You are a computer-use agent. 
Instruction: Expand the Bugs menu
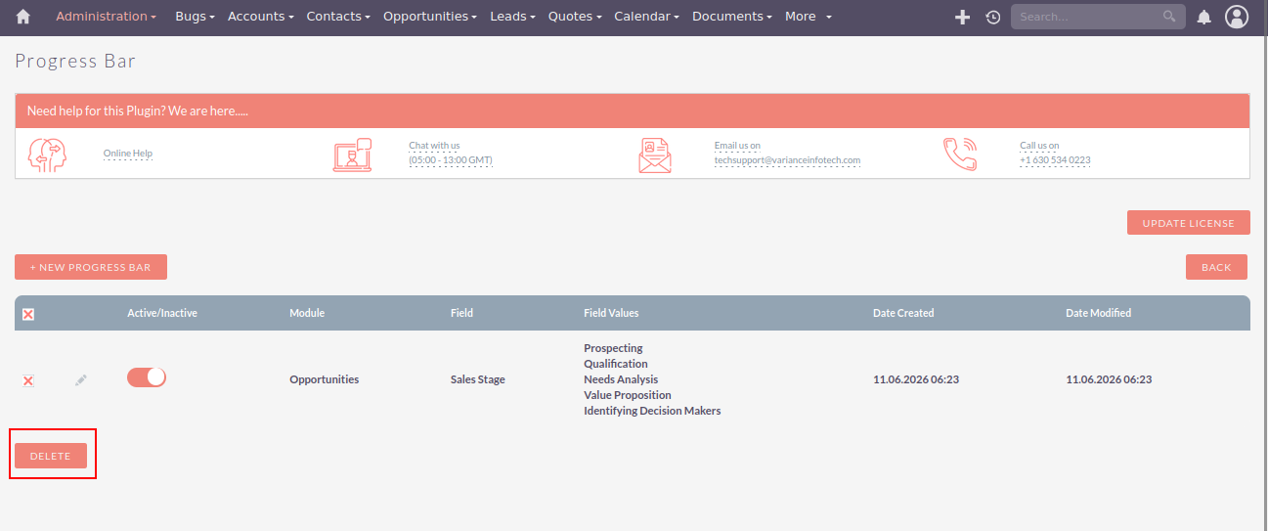pyautogui.click(x=195, y=17)
